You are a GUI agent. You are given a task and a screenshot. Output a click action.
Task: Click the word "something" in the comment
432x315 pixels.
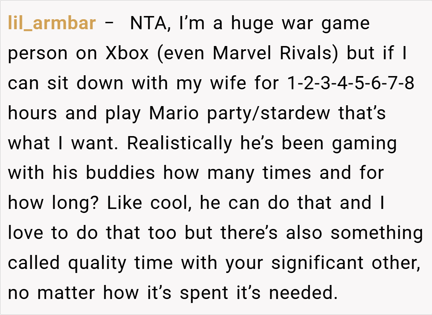[376, 233]
